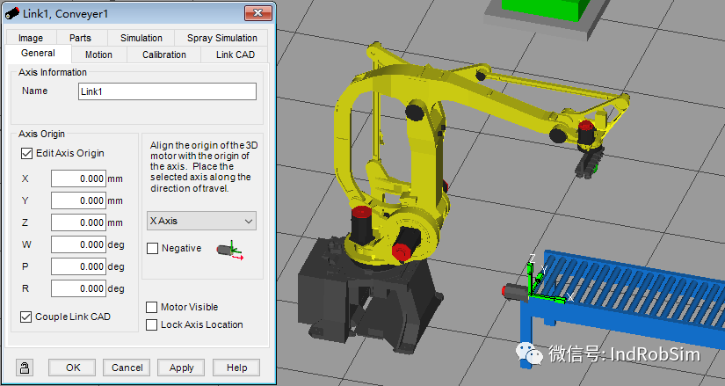Click the OK button

click(x=73, y=368)
